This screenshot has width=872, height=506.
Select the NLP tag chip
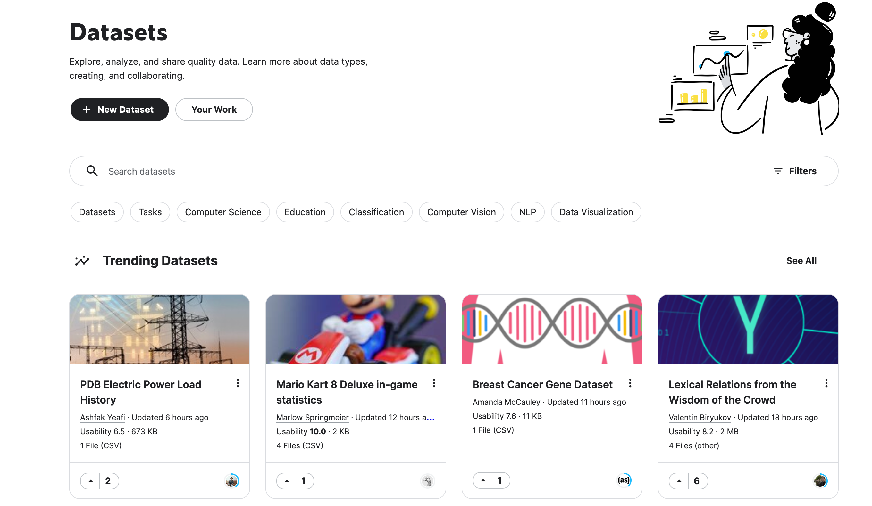pos(527,212)
